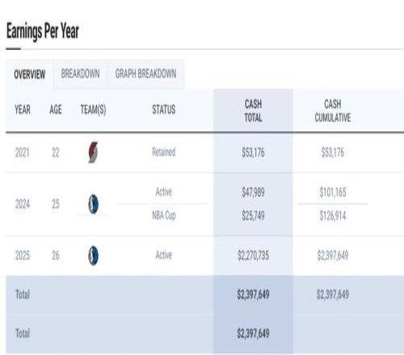The image size is (404, 355).
Task: Sort by the Year column header
Action: [23, 110]
